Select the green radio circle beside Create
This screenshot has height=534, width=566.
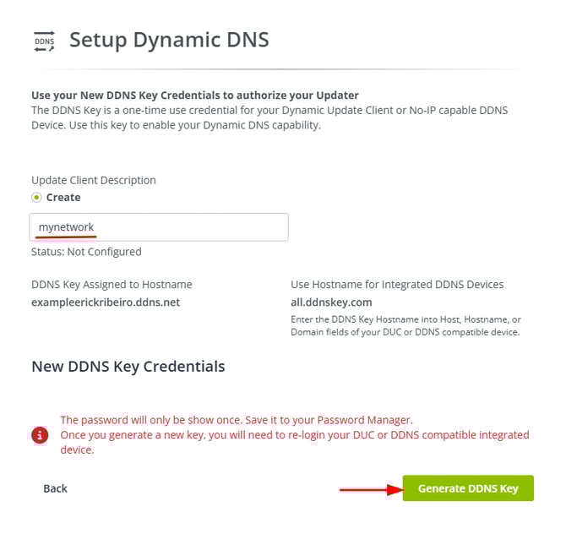tap(36, 197)
